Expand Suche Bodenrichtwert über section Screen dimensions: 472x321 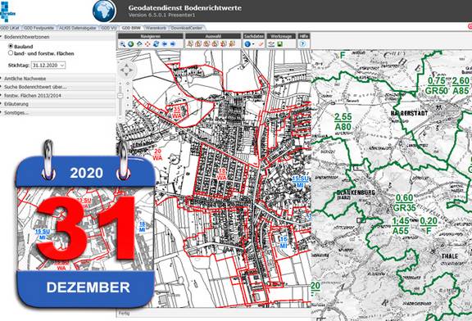58,87
